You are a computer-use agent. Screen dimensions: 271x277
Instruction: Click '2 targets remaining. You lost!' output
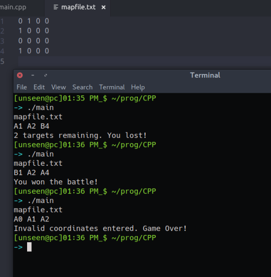click(80, 135)
